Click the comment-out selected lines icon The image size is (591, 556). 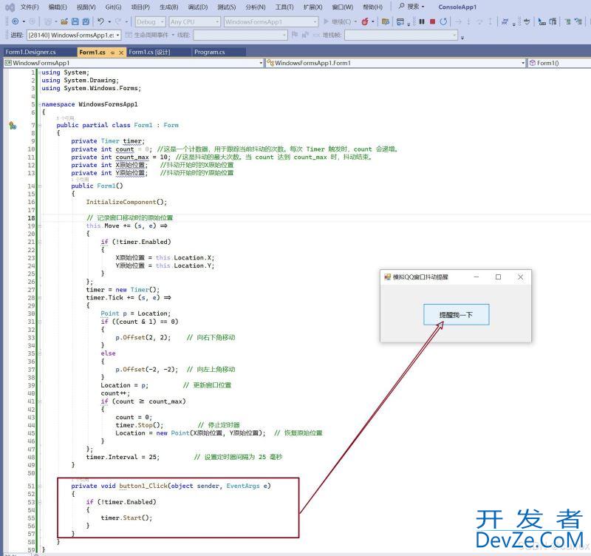[567, 21]
